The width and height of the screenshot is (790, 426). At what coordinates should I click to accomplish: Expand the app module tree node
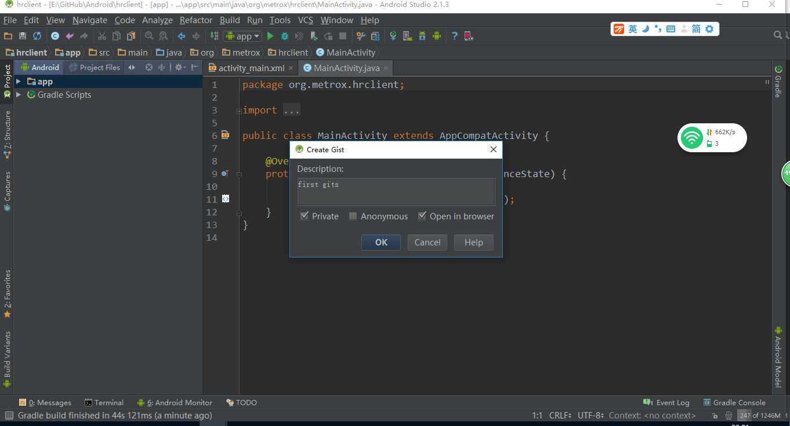pos(19,82)
